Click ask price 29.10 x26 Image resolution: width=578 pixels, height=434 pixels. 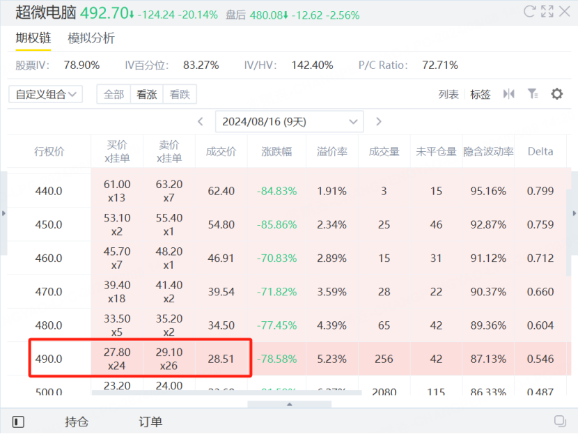[169, 359]
